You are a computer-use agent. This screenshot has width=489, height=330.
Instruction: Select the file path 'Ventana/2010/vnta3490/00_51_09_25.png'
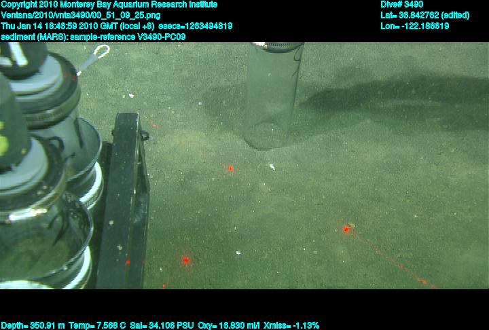pyautogui.click(x=81, y=16)
